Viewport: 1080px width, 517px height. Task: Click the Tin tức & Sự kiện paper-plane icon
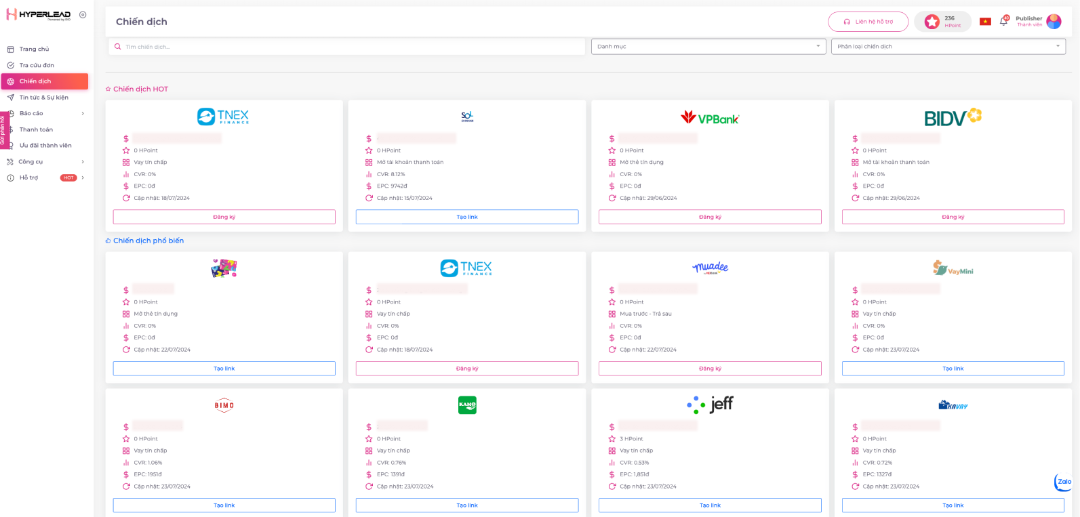[10, 98]
